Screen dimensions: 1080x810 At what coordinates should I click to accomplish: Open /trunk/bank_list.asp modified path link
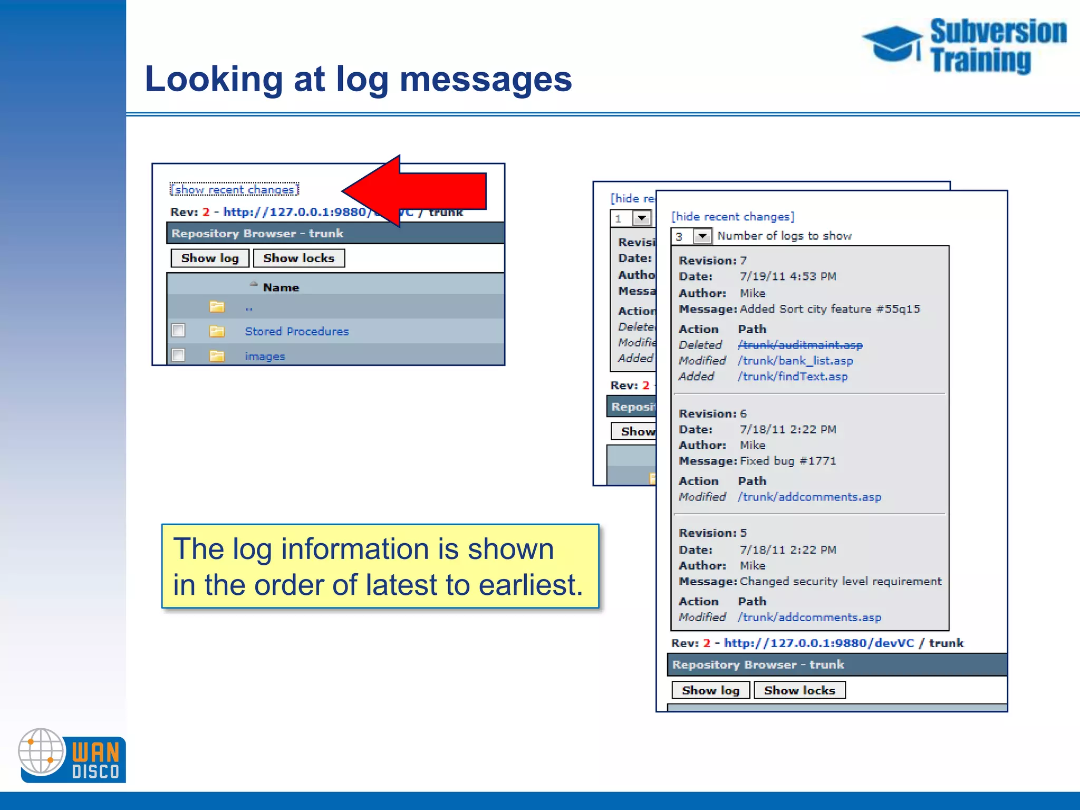click(x=795, y=361)
